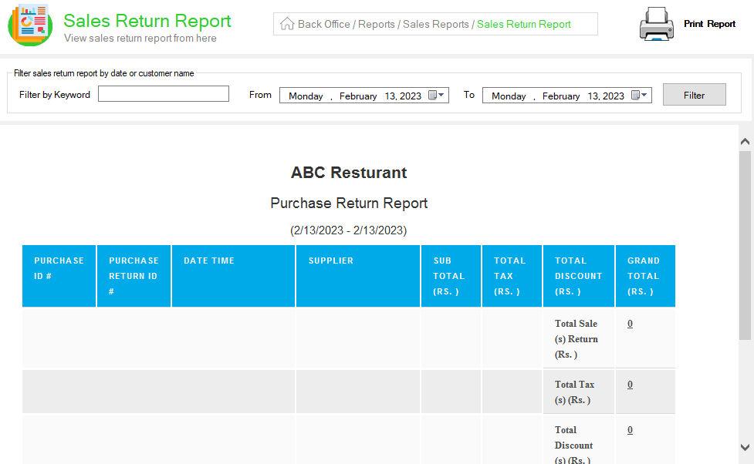Image resolution: width=754 pixels, height=464 pixels.
Task: Click the Purchase Return ID # header
Action: [x=134, y=276]
